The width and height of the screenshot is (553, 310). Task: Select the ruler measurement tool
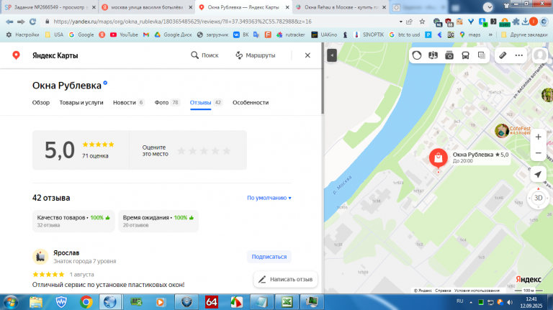click(x=503, y=55)
